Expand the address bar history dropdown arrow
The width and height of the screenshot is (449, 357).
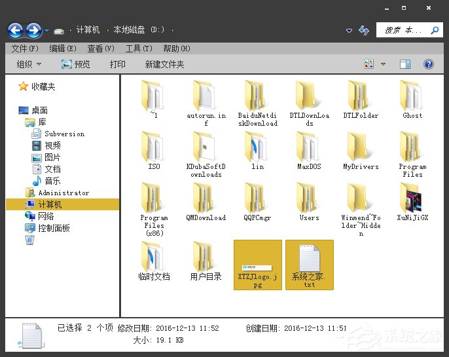point(350,30)
